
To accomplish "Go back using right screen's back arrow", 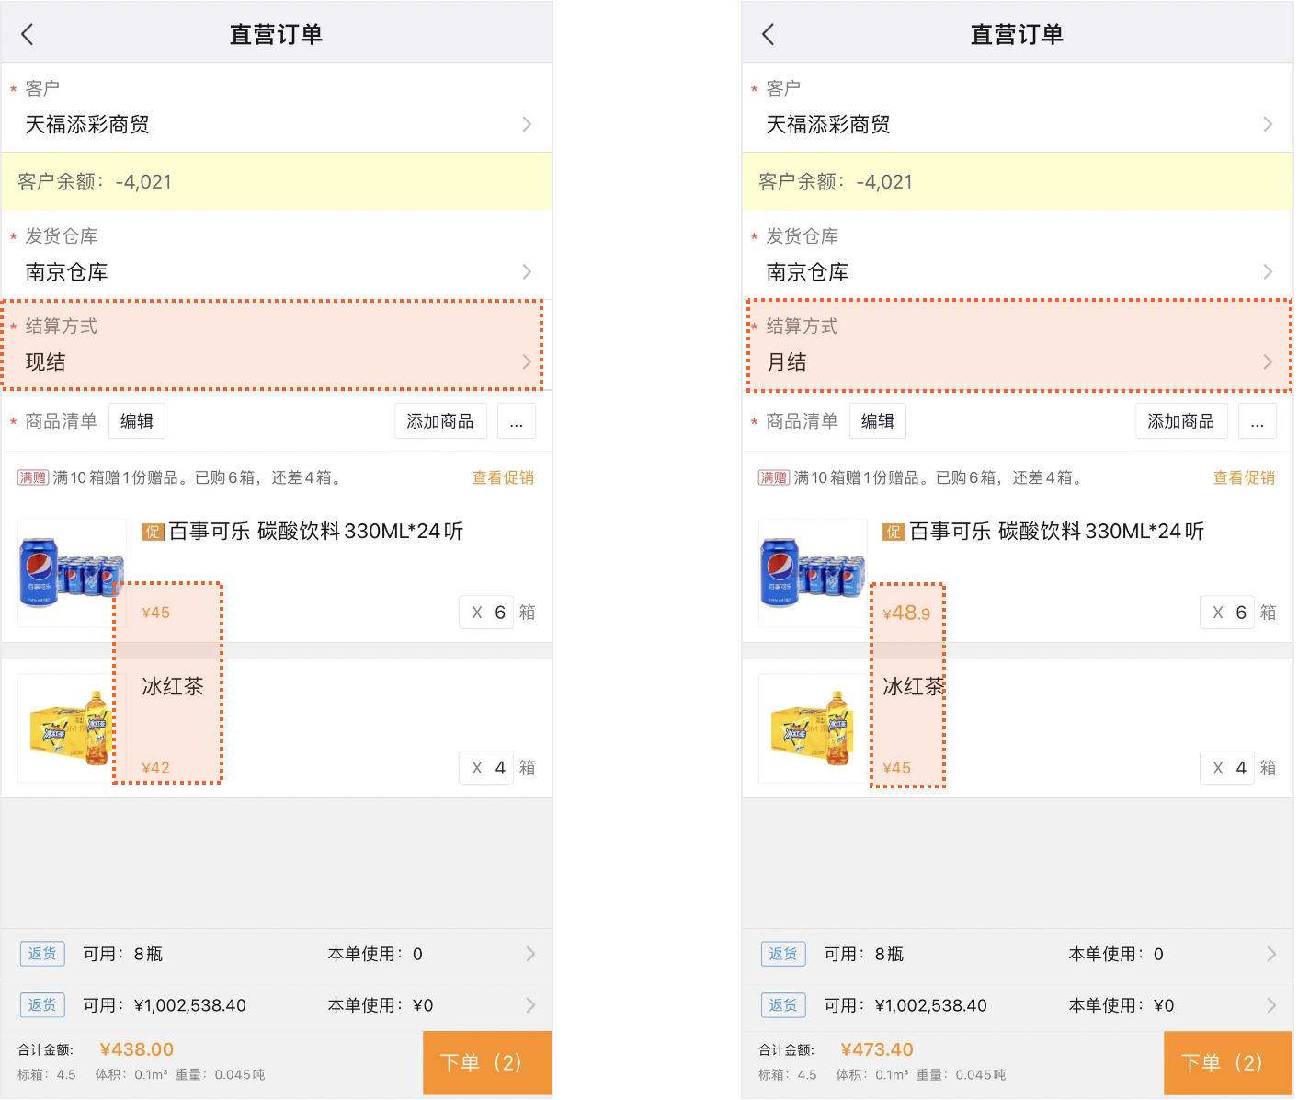I will coord(768,35).
